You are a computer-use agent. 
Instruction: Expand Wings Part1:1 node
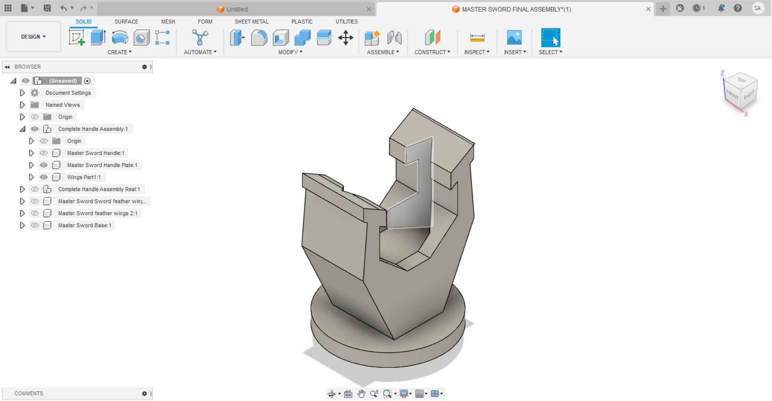(31, 177)
